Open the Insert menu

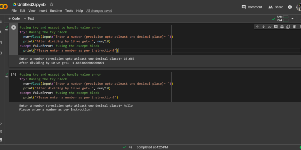(43, 11)
